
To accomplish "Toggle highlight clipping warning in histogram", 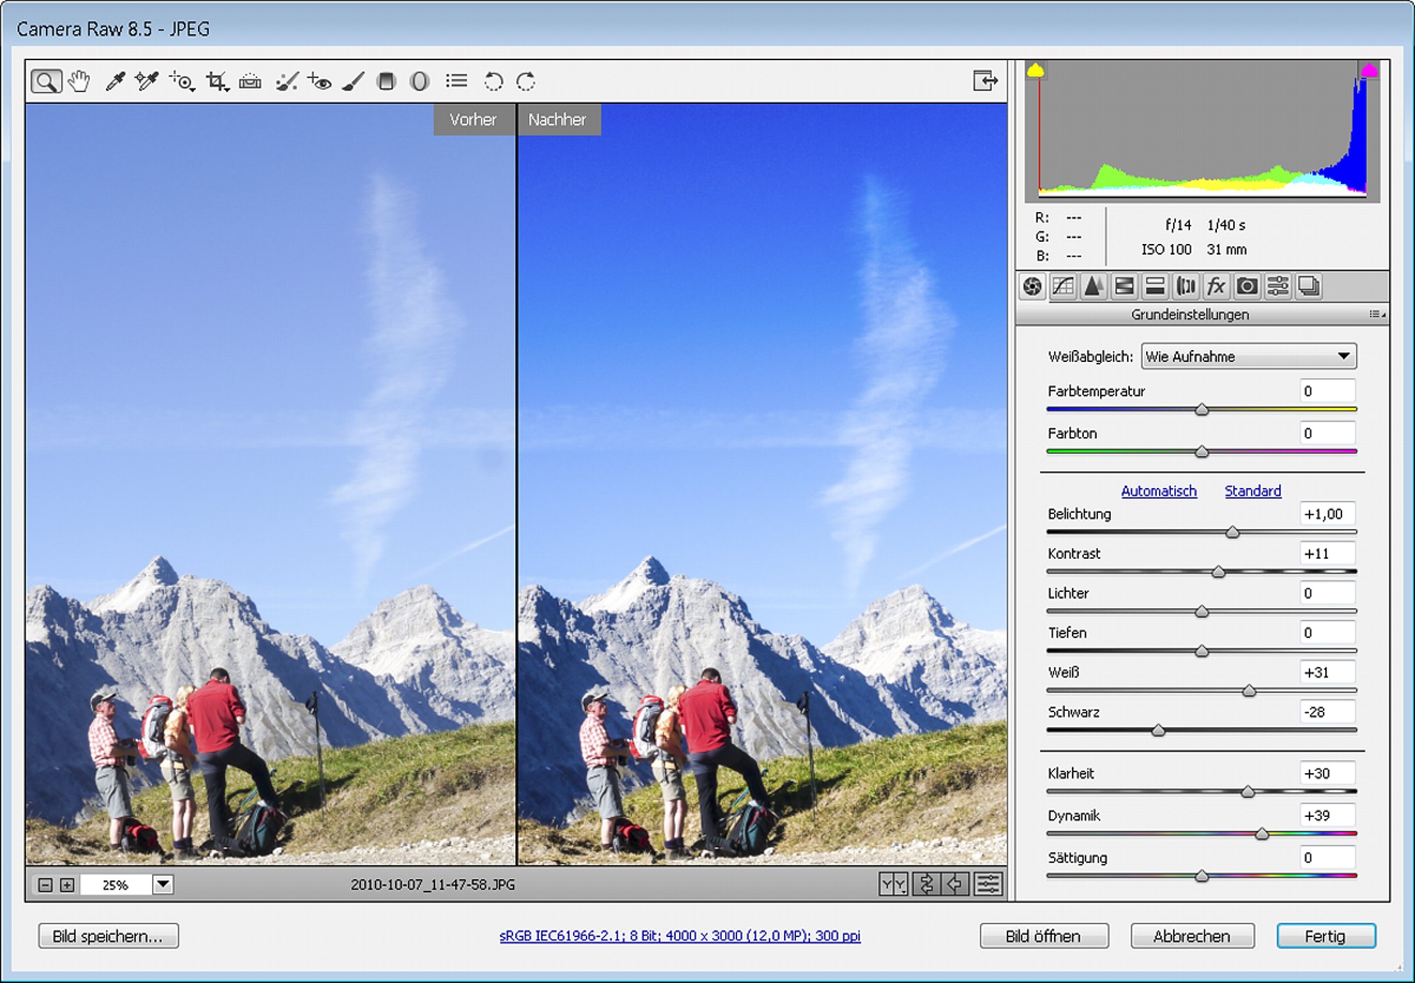I will point(1370,70).
